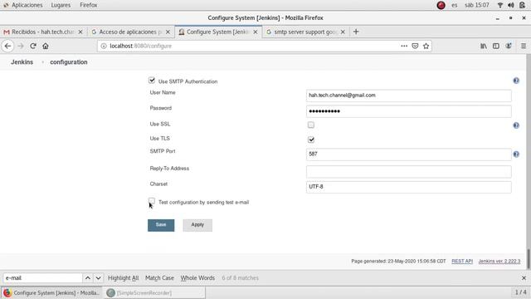Viewport: 531px width, 299px height.
Task: Open a new browser tab
Action: point(356,32)
